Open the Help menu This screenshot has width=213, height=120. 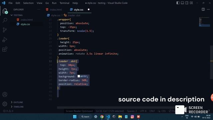[x=75, y=3]
